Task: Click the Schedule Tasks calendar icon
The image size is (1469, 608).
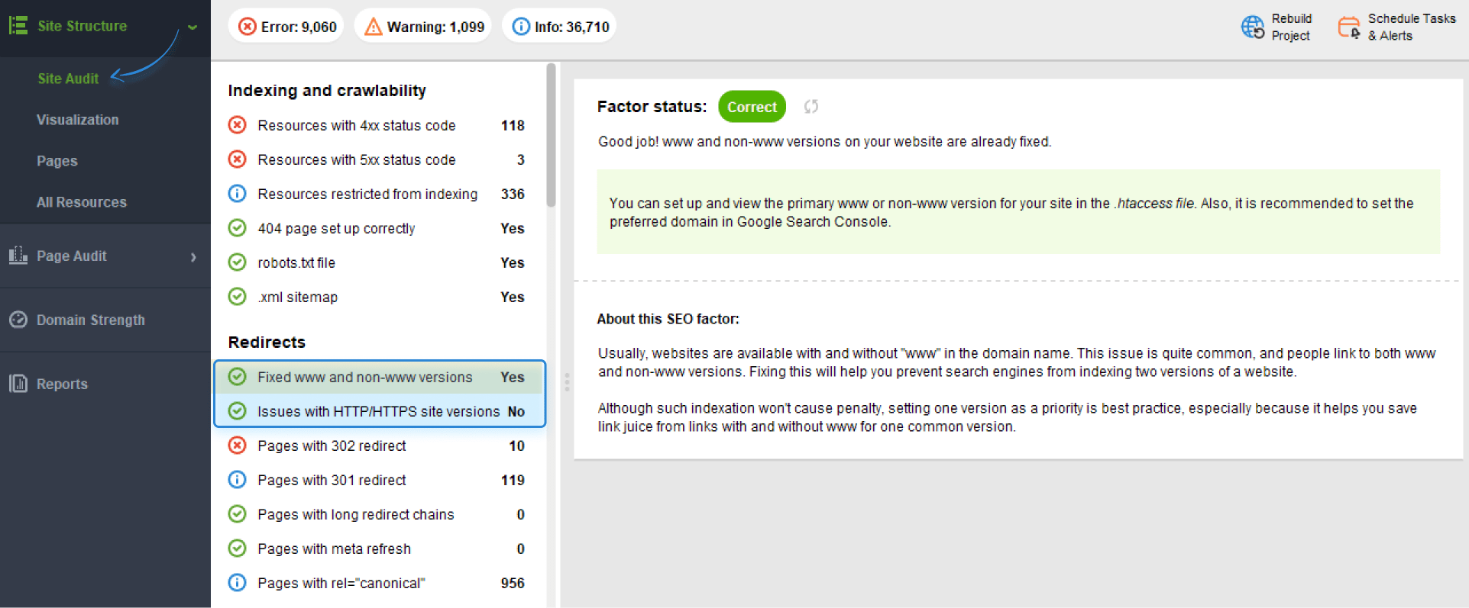Action: (1349, 27)
